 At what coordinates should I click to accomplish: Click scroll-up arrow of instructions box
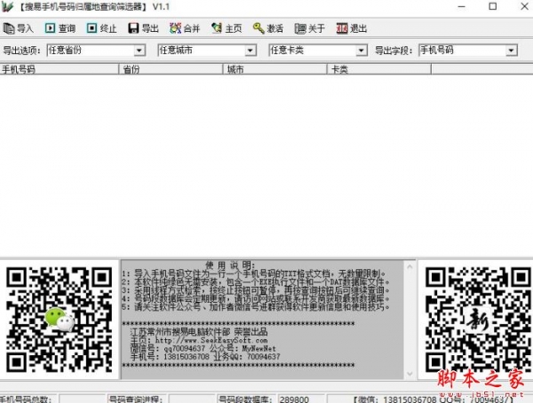coord(410,266)
